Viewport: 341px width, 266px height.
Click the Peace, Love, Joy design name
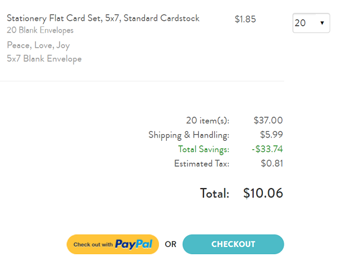tap(38, 45)
